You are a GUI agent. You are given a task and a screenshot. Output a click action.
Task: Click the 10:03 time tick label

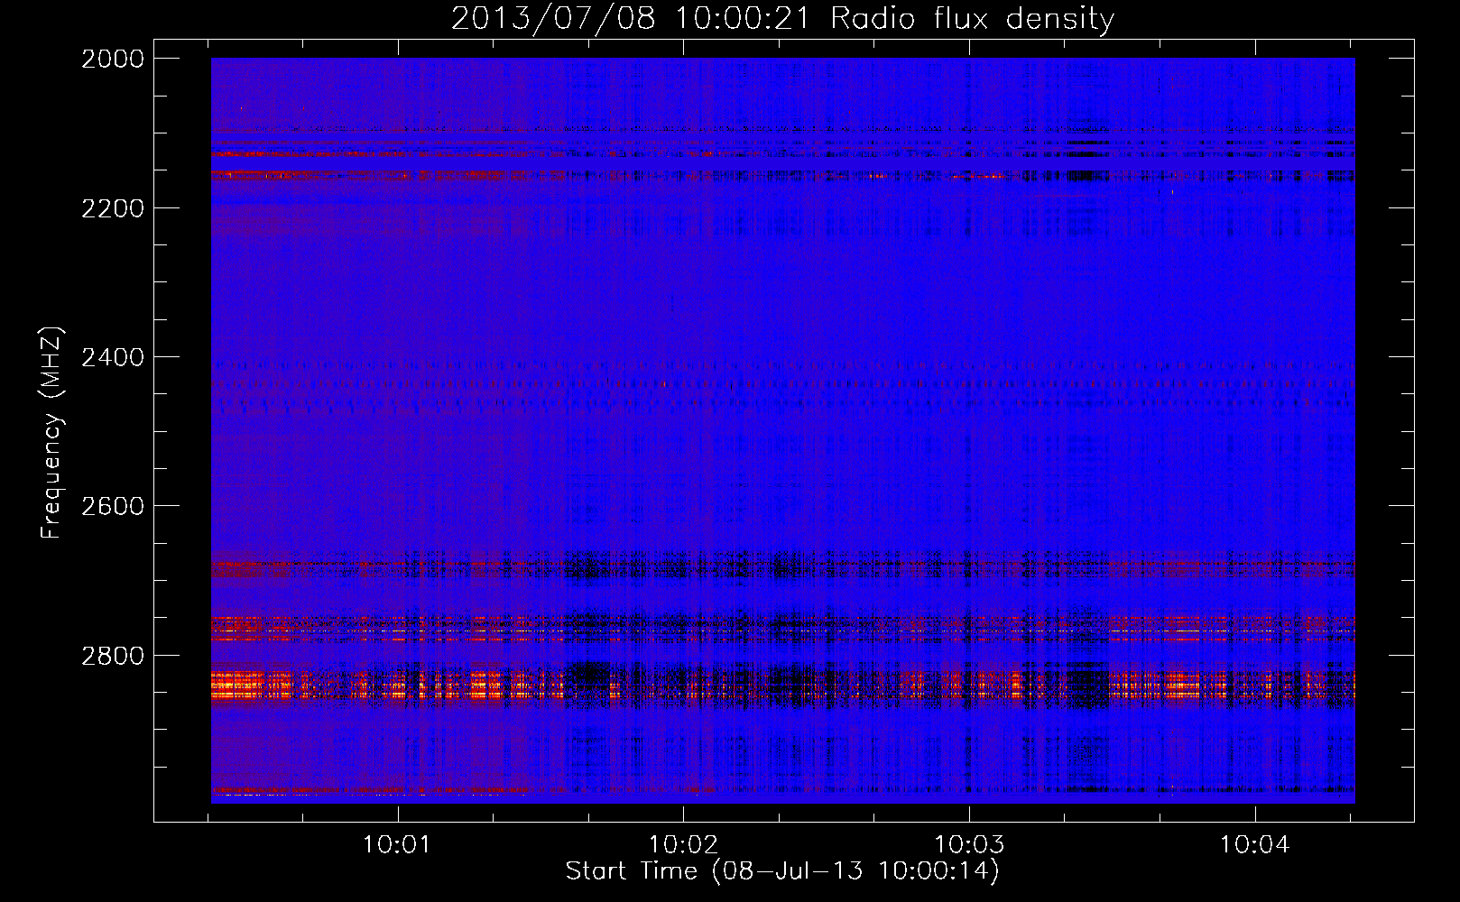[969, 845]
